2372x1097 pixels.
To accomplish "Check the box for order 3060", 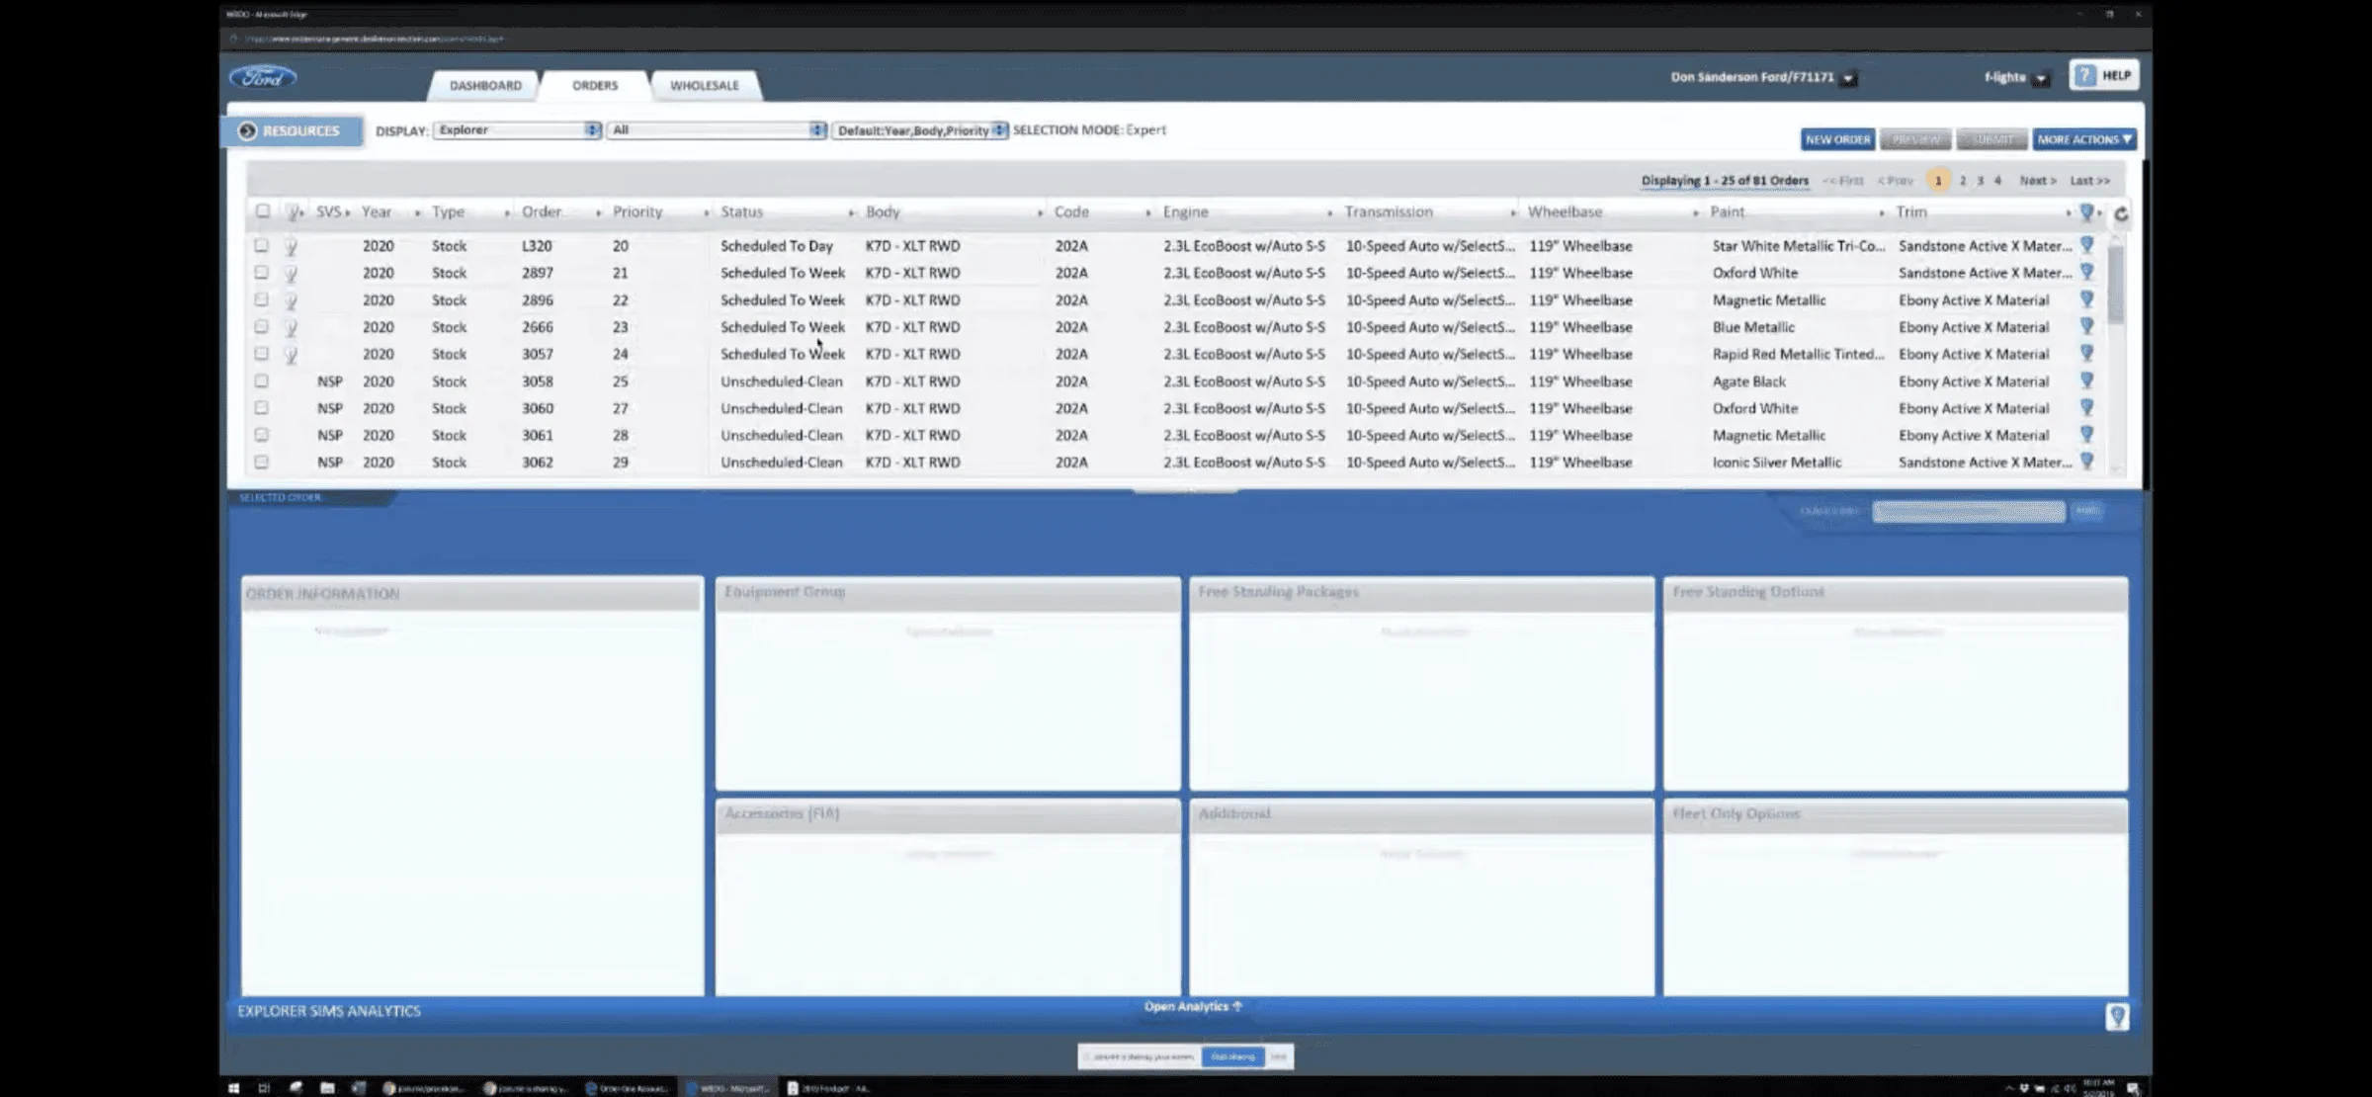I will click(x=262, y=407).
